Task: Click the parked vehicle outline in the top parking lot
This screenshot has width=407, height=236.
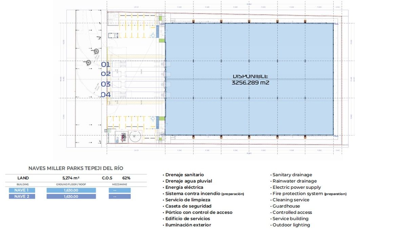Action: [113, 35]
